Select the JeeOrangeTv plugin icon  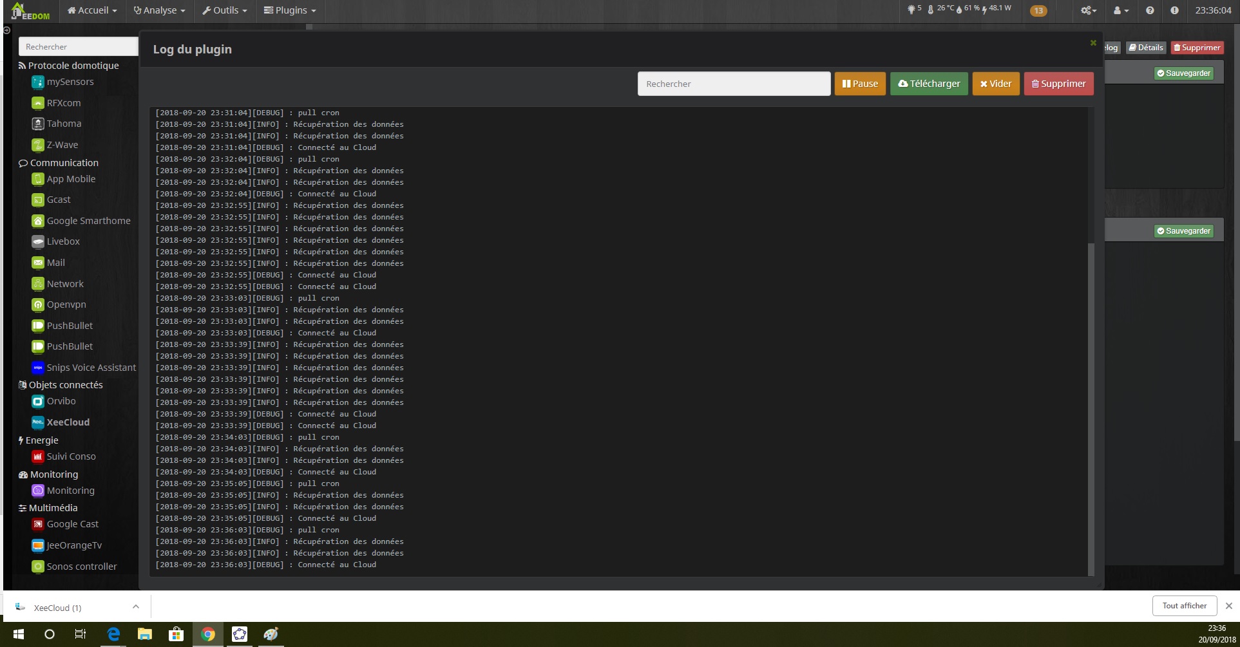click(x=38, y=545)
